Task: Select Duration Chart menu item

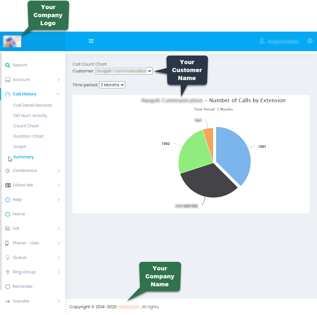Action: pos(28,137)
